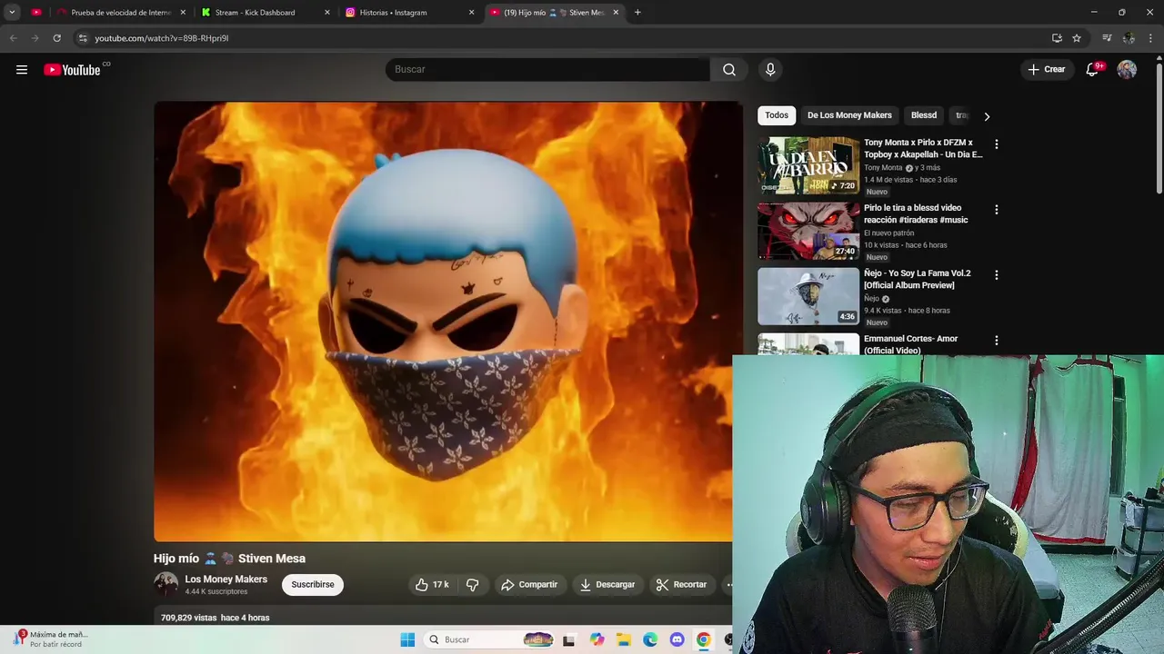
Task: Open the YouTube account avatar menu
Action: click(1127, 70)
